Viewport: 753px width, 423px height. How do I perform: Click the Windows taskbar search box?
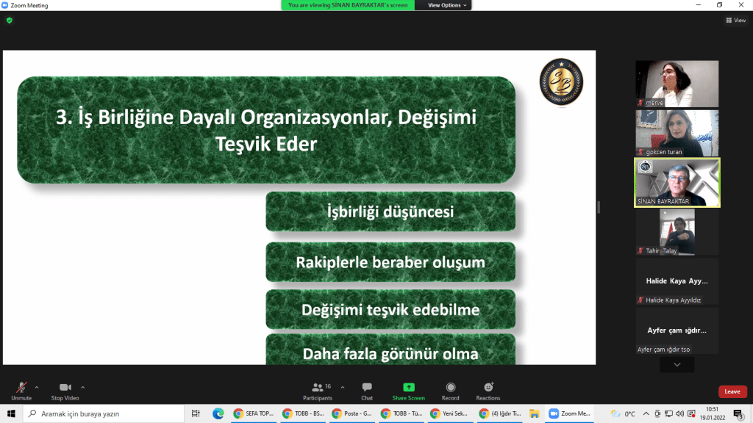103,413
